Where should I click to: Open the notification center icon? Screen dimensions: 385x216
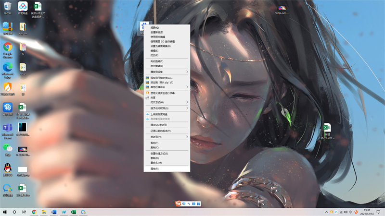(378, 212)
